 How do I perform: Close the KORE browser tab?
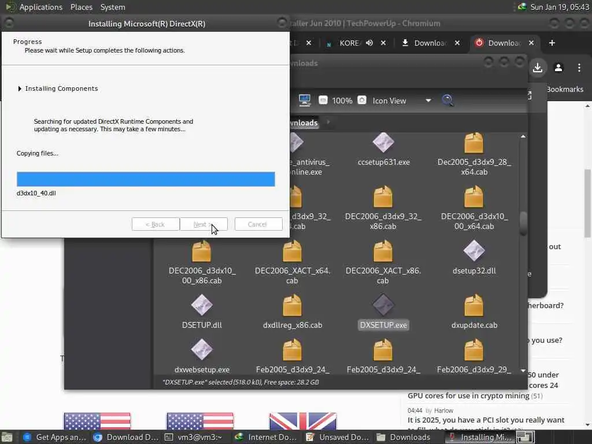[x=383, y=43]
